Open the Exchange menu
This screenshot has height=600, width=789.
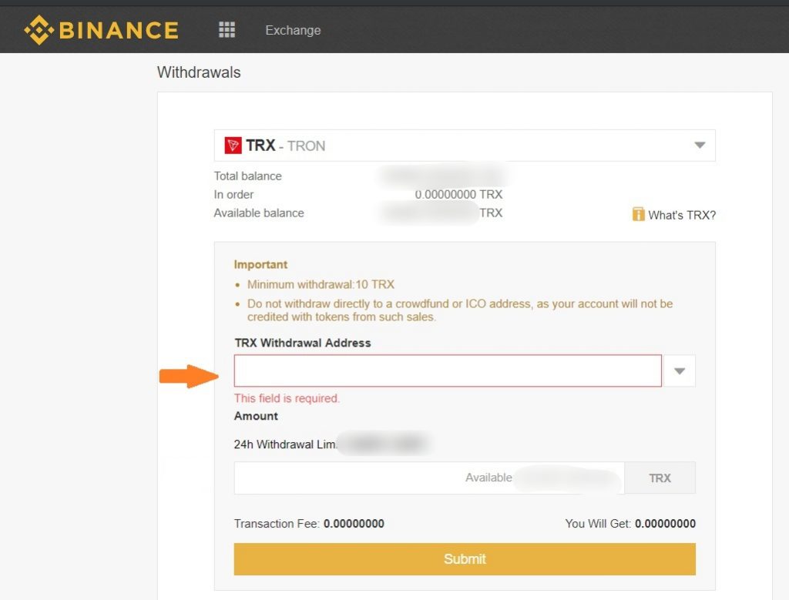click(x=293, y=30)
